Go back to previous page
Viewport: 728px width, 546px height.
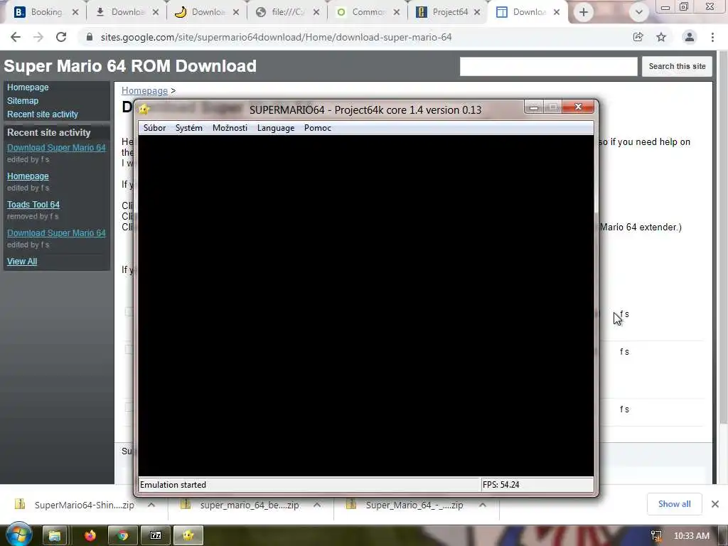(x=16, y=37)
